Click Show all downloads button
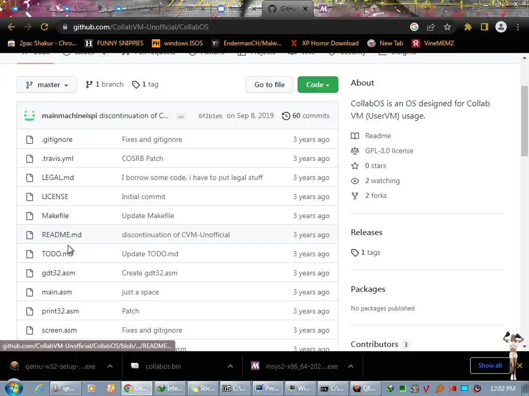 click(490, 366)
